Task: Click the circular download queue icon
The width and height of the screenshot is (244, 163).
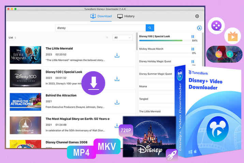Action: pos(199,28)
